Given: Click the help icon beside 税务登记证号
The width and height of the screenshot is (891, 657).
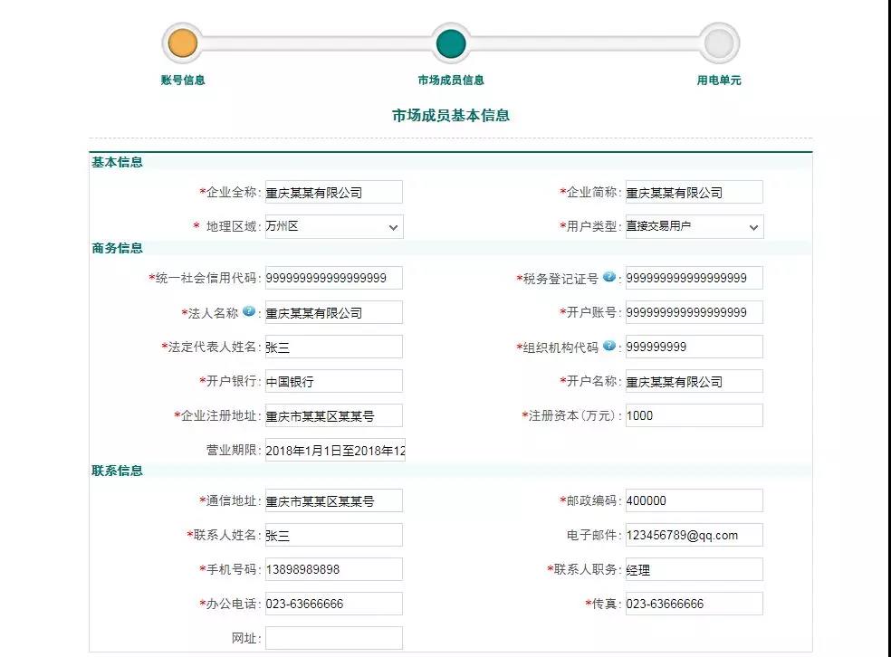Looking at the screenshot, I should click(x=609, y=277).
